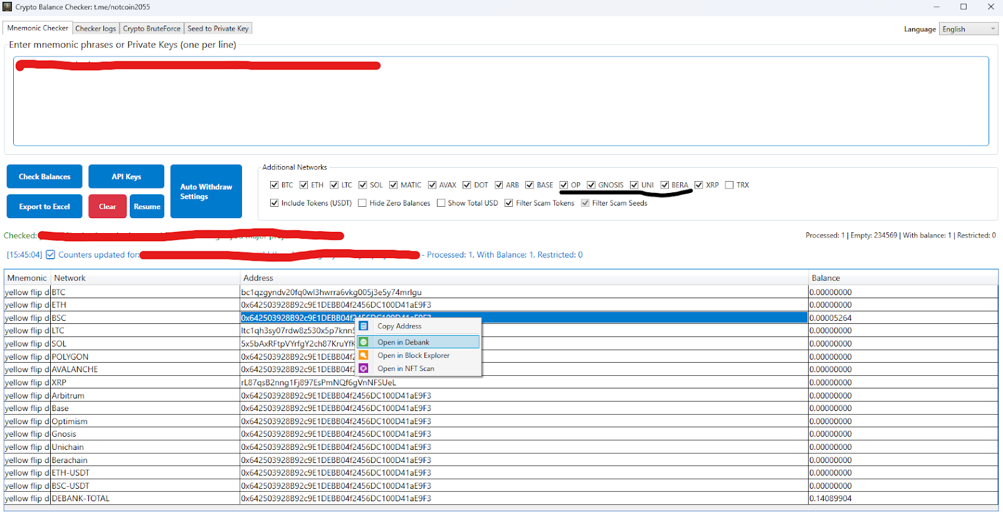Click the Network column header

[x=145, y=278]
